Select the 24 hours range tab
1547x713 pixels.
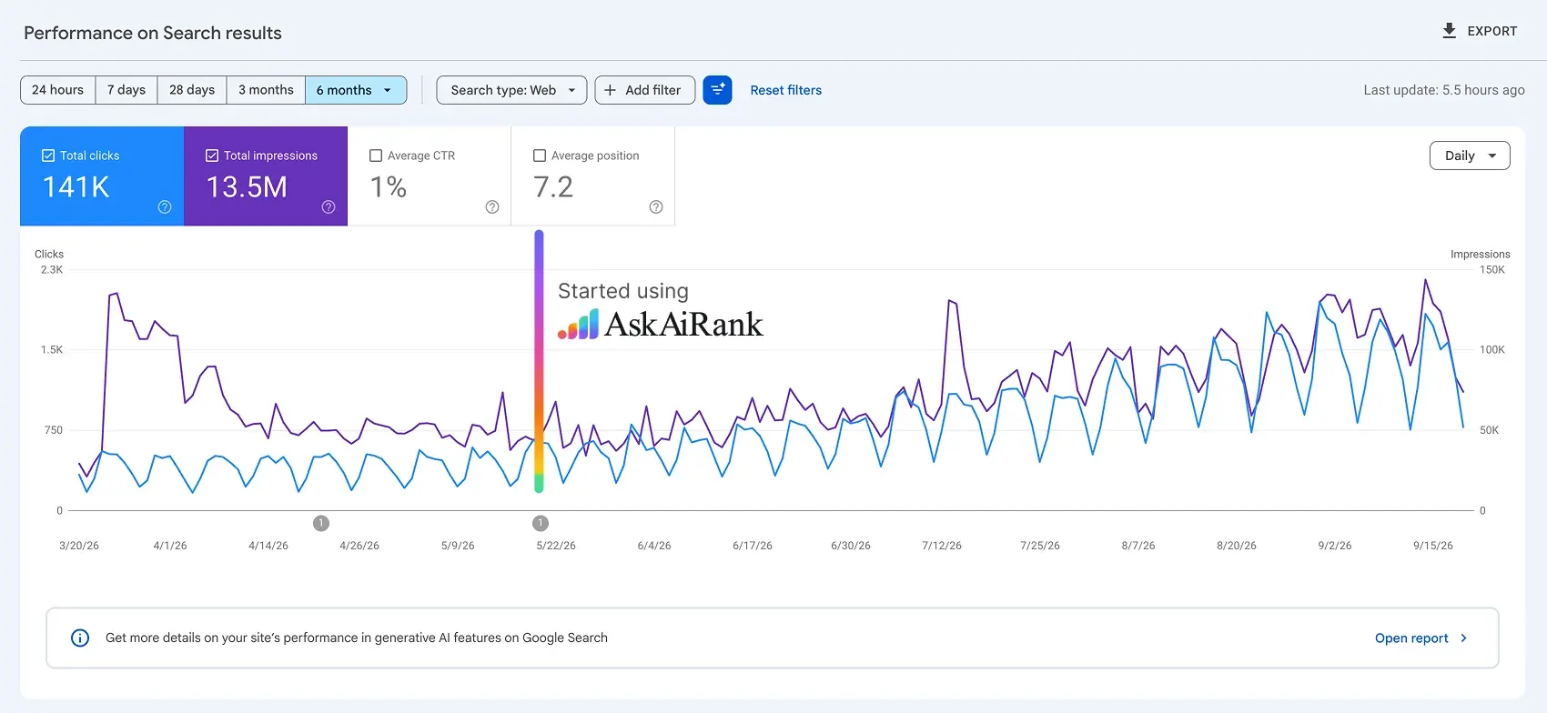57,90
